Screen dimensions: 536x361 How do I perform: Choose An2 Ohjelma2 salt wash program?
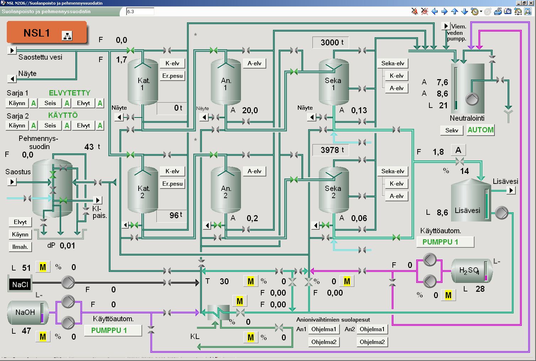372,342
